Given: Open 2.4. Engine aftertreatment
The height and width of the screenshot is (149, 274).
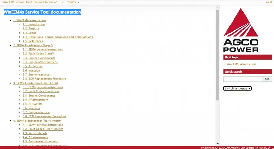Looking at the screenshot, I should [x=40, y=62].
